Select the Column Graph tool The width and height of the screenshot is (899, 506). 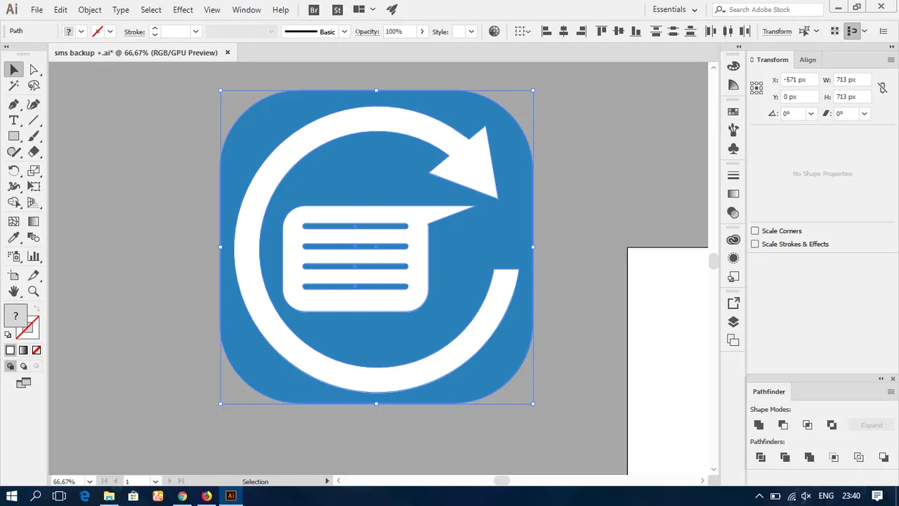click(x=34, y=257)
